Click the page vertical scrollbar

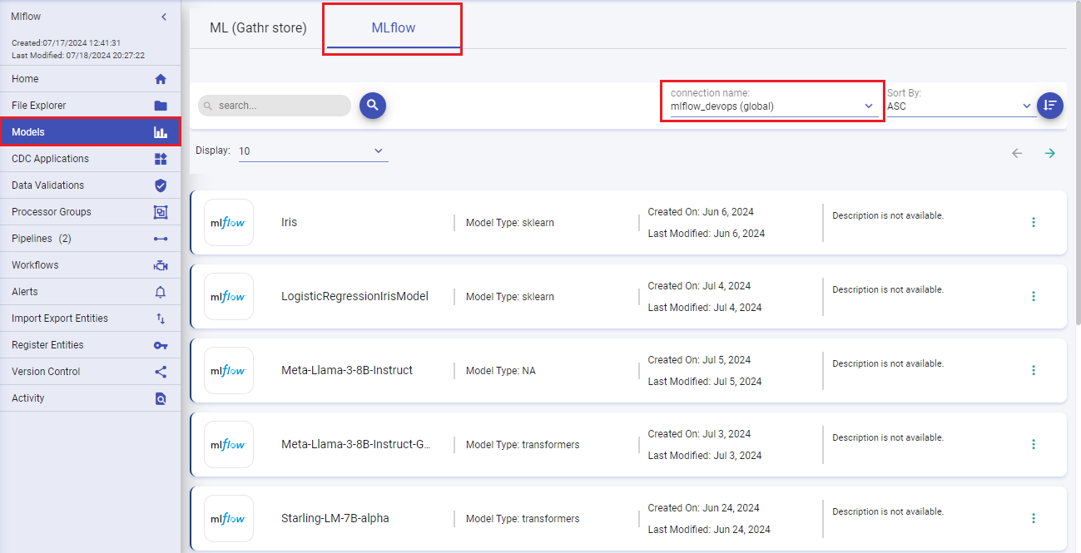click(1078, 163)
